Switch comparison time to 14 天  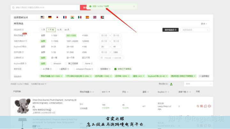(x=59, y=30)
